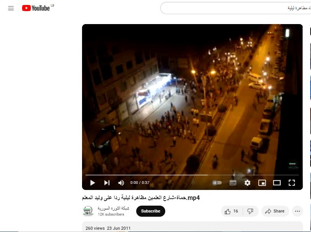This screenshot has width=311, height=232.
Task: Enter full screen mode
Action: (292, 183)
